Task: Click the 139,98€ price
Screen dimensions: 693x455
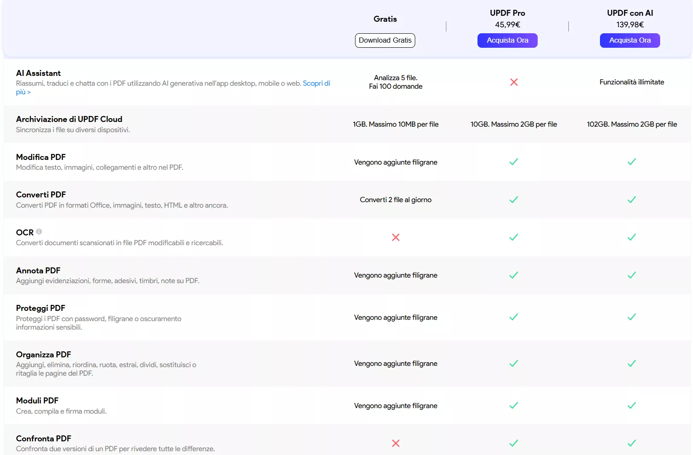Action: (x=630, y=25)
